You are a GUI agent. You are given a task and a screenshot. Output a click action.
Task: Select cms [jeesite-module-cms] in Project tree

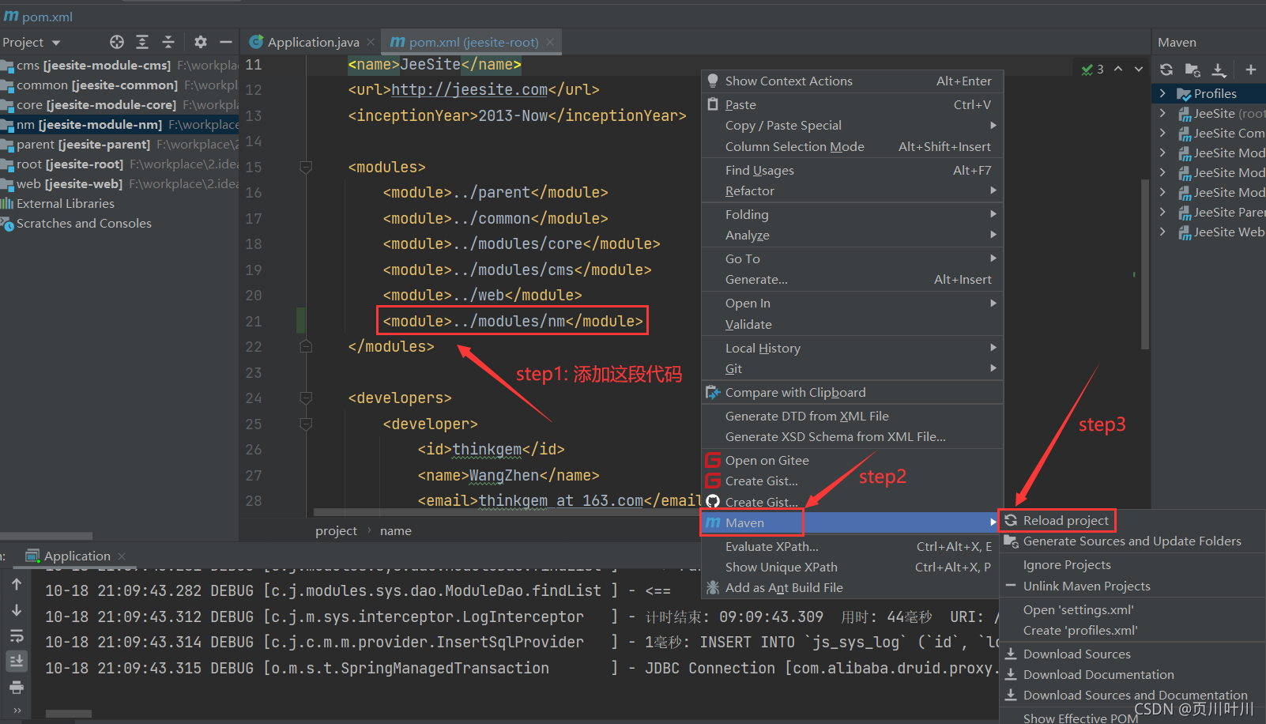119,65
